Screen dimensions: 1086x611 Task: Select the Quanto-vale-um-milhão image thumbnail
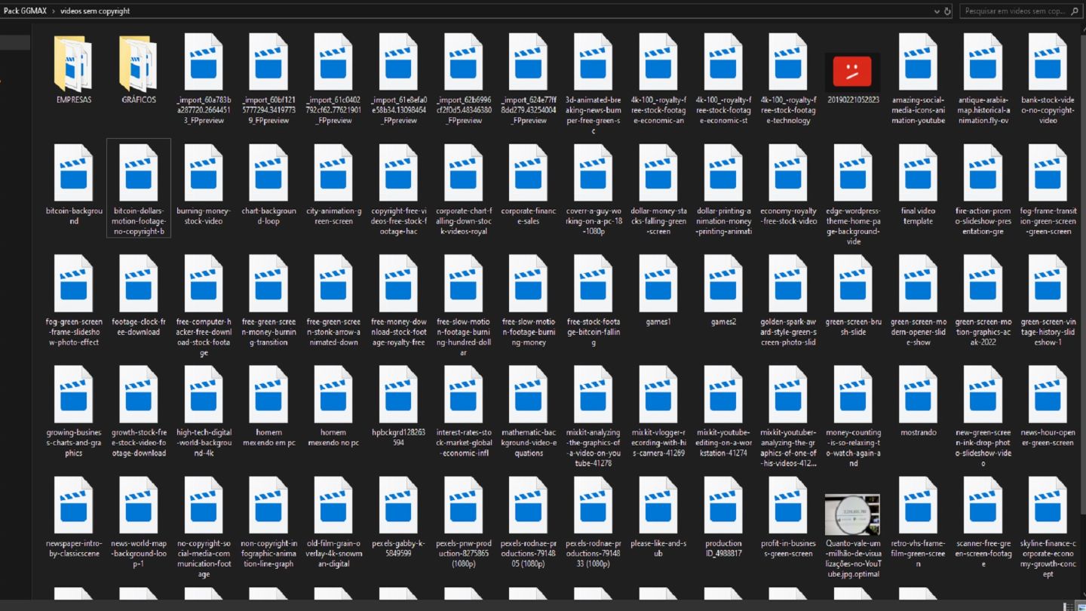click(x=853, y=536)
